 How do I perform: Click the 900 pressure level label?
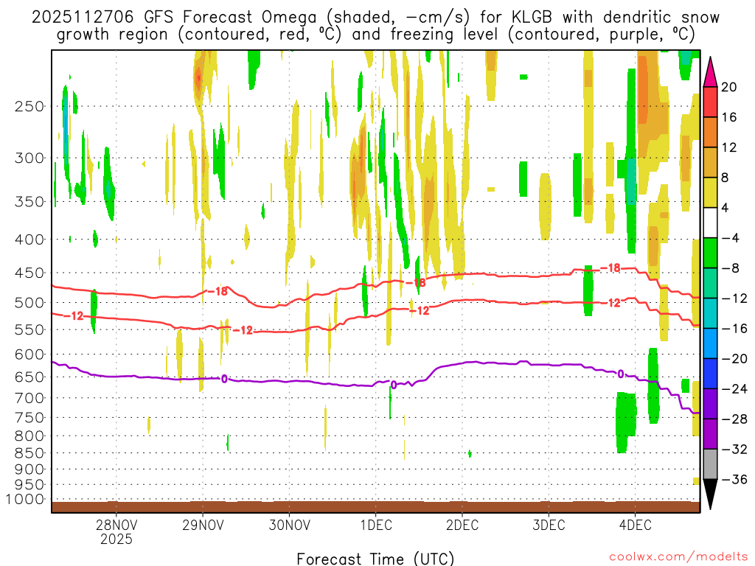click(29, 469)
